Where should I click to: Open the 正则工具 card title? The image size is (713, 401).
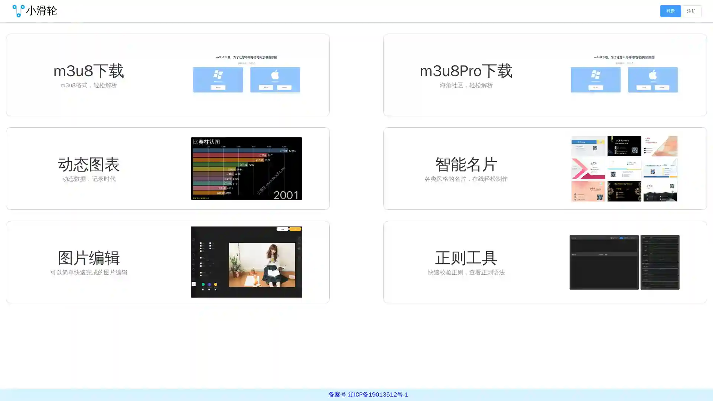click(466, 258)
